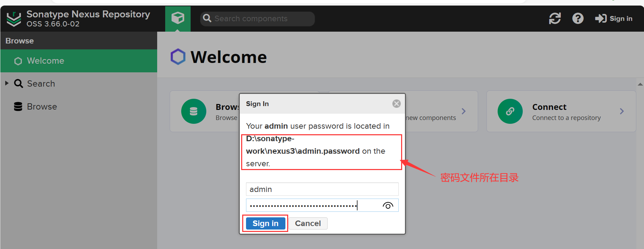Click the Welcome hexagon icon in sidebar
Screen dimensions: 644x249
(18, 61)
